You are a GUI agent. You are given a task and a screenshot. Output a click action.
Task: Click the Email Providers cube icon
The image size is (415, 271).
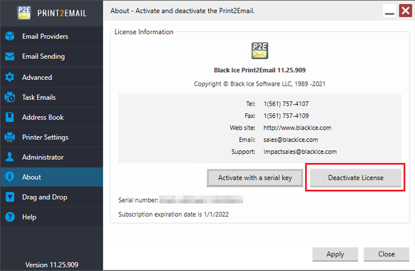(10, 36)
